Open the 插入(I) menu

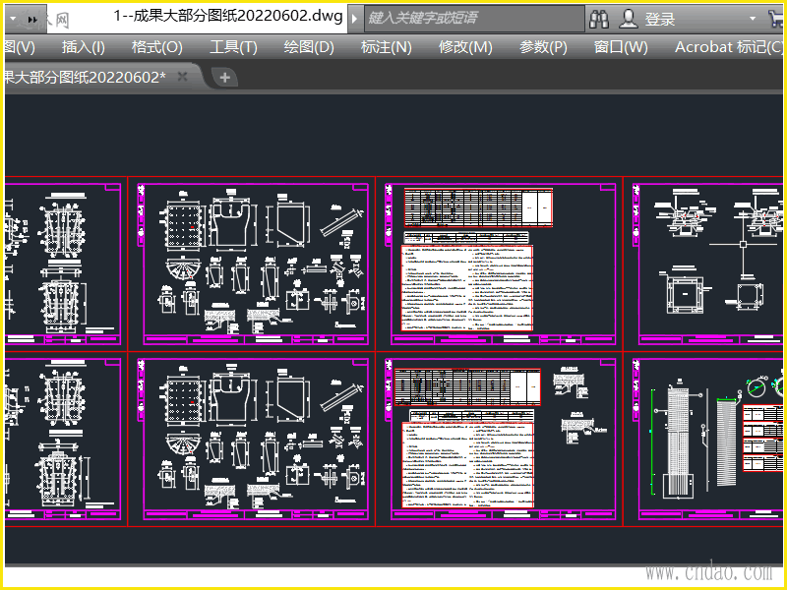click(x=83, y=47)
